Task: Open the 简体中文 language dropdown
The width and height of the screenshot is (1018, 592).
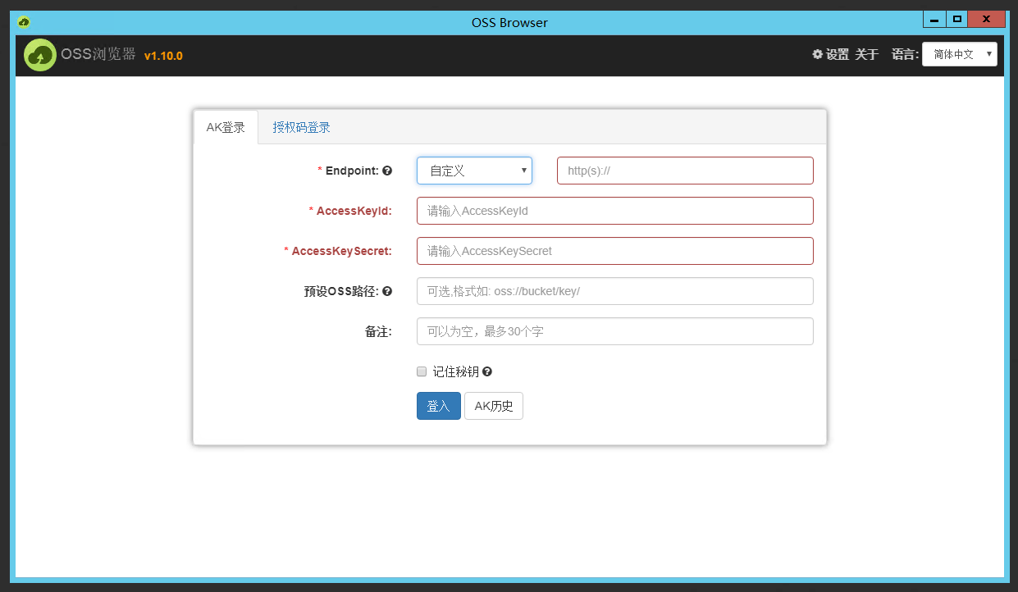Action: (x=960, y=54)
